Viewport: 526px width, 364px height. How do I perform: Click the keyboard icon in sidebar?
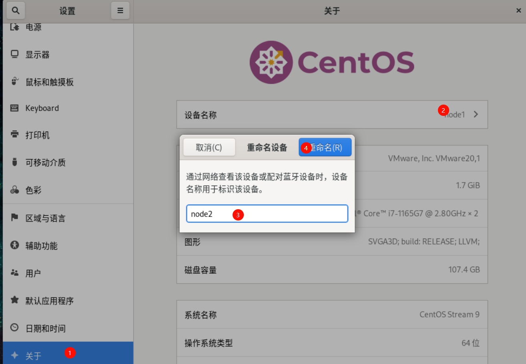pyautogui.click(x=15, y=108)
